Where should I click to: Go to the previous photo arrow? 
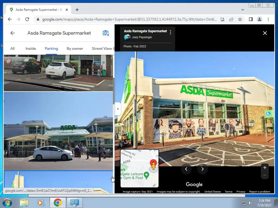tap(186, 169)
